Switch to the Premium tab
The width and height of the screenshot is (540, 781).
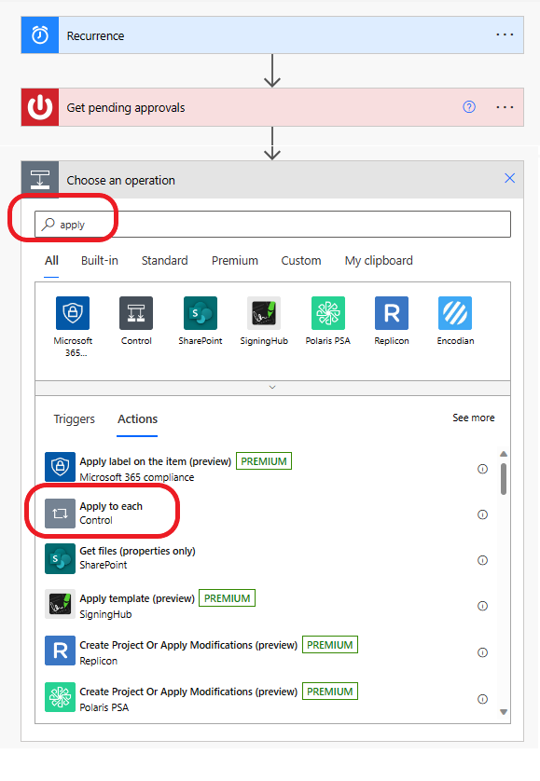coord(235,261)
